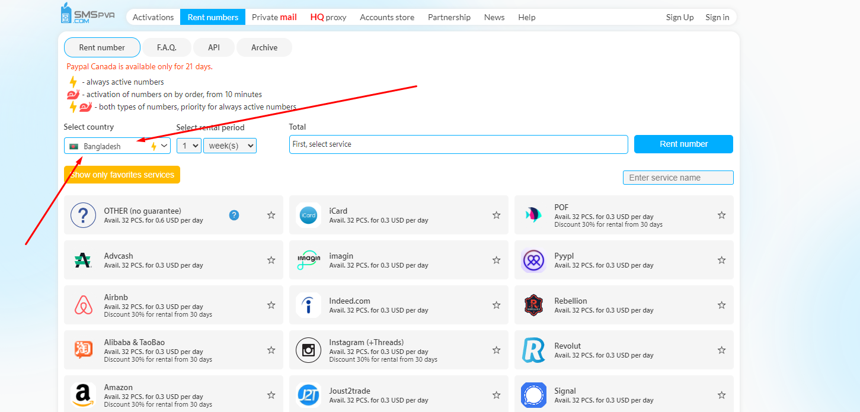Viewport: 860px width, 412px height.
Task: Favorite the Airbnb service star
Action: click(271, 305)
